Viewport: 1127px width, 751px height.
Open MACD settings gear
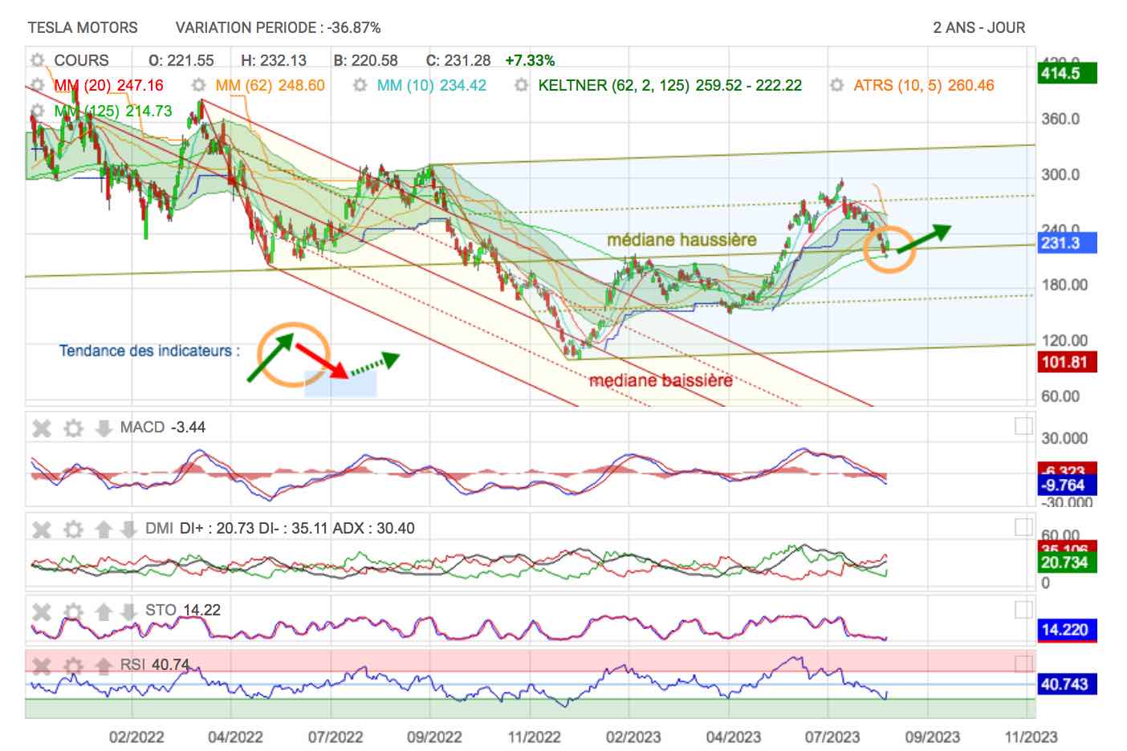point(73,428)
